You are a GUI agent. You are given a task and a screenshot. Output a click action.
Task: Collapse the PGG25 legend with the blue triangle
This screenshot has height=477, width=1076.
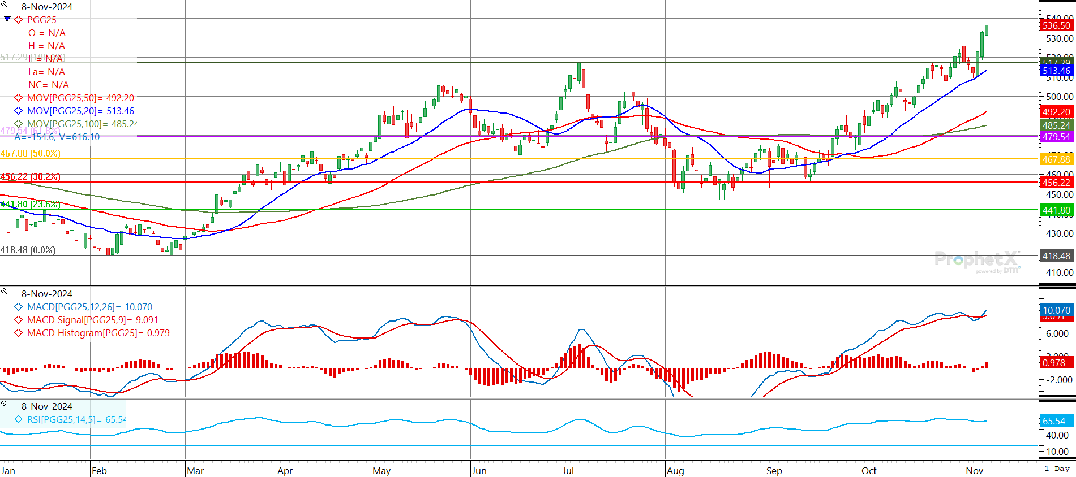7,19
